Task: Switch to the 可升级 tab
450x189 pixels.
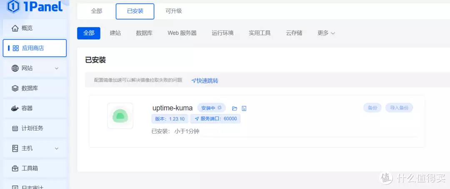Action: coord(174,11)
